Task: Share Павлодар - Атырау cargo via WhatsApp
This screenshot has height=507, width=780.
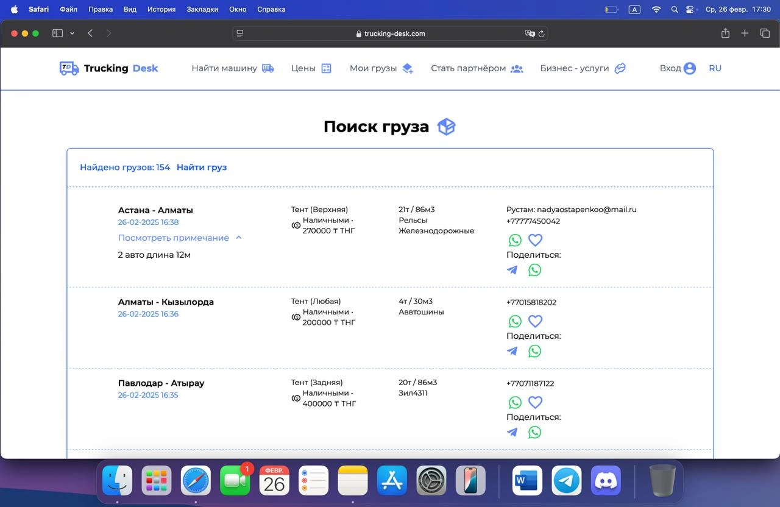Action: (534, 432)
